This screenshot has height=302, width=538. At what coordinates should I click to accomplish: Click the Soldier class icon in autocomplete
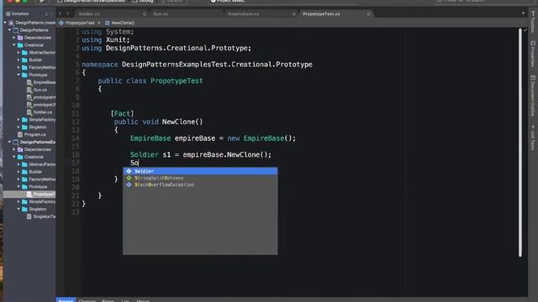click(129, 171)
